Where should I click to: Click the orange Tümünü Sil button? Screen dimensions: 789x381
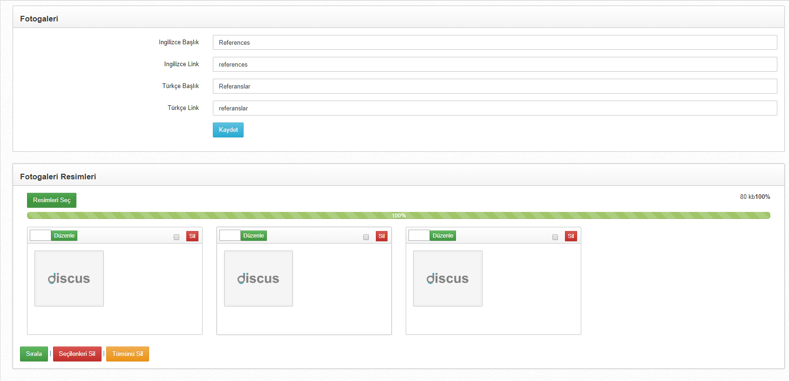(x=128, y=354)
